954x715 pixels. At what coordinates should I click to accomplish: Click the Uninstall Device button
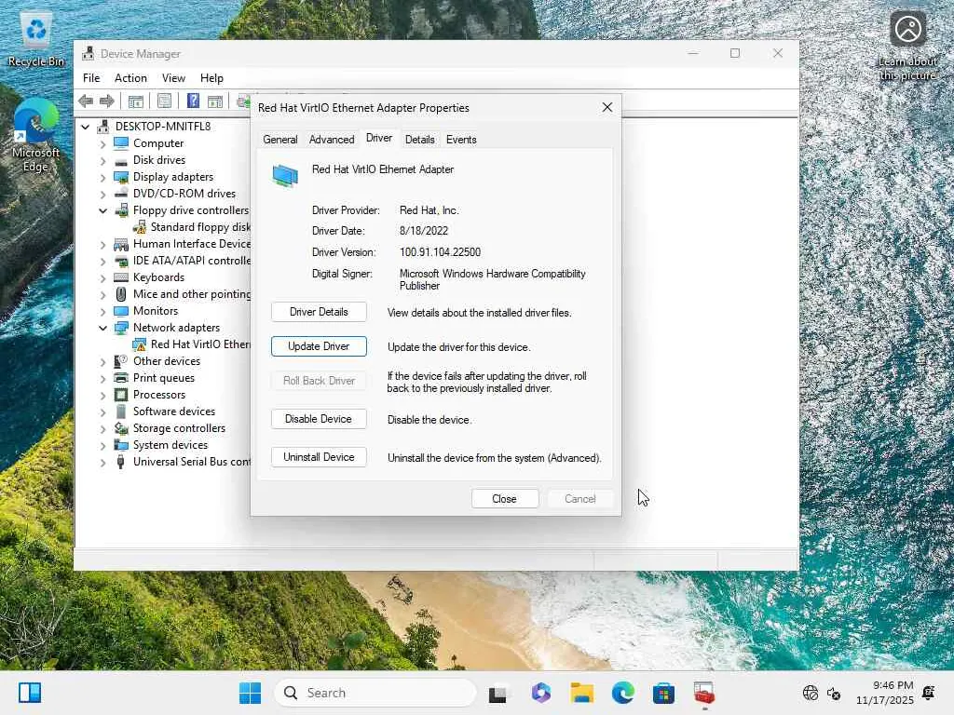(319, 456)
